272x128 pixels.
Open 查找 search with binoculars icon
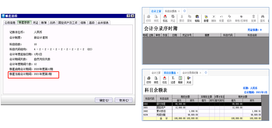262,17
